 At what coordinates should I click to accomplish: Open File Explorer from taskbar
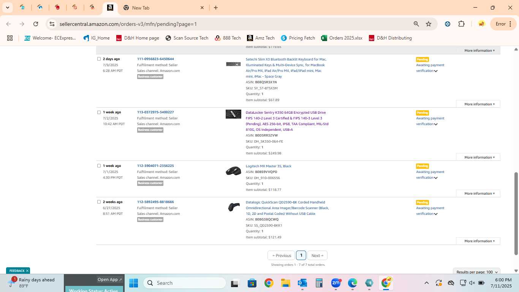coord(286,283)
